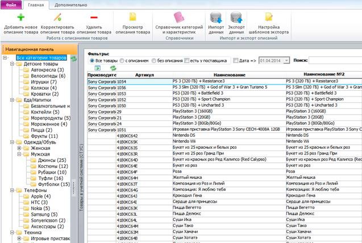Viewport: 362px width, 243px height.
Task: Expand the Игровые приставки tree node
Action: 19,238
